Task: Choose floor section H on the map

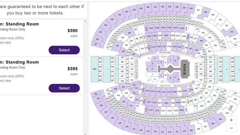Action: click(152, 69)
